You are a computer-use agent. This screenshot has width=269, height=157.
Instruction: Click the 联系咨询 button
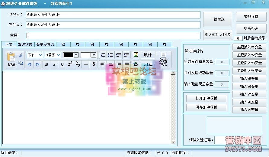click(x=251, y=28)
